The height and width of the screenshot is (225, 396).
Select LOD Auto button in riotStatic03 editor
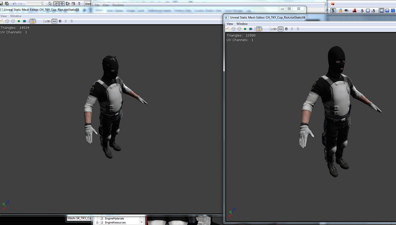tap(54, 21)
